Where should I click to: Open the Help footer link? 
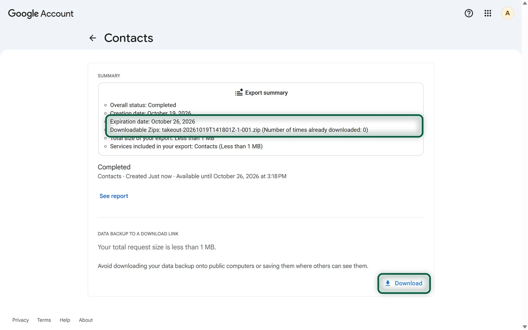[x=65, y=320]
